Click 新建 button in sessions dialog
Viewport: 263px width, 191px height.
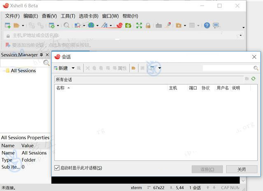coord(61,68)
